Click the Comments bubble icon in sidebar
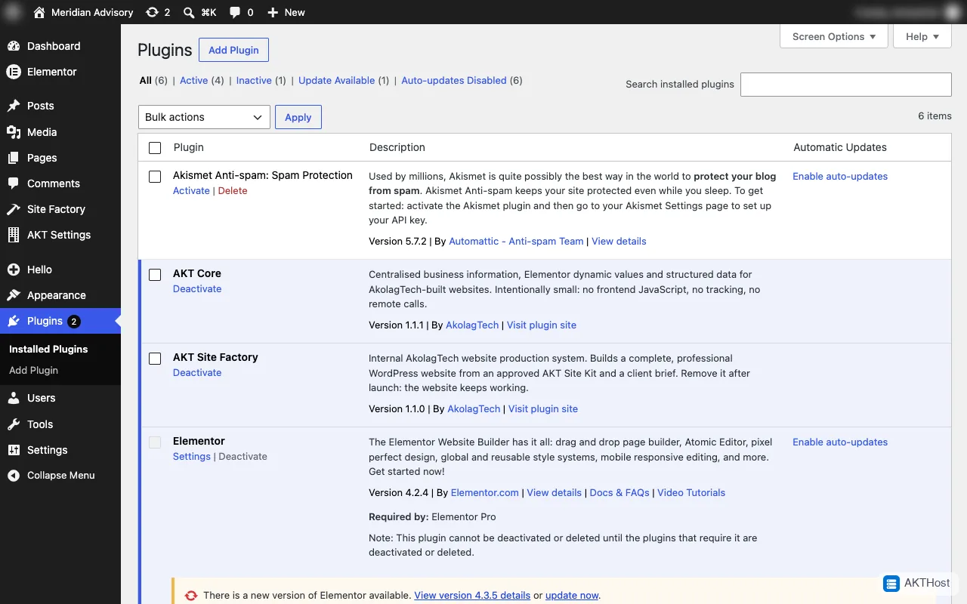 (x=14, y=183)
